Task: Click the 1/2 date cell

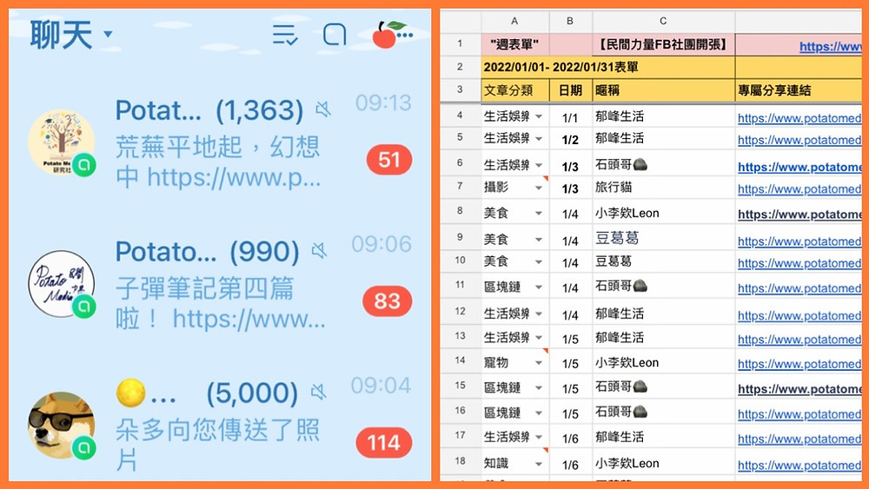Action: coord(570,140)
